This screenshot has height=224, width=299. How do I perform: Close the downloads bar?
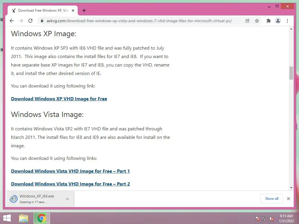click(288, 199)
